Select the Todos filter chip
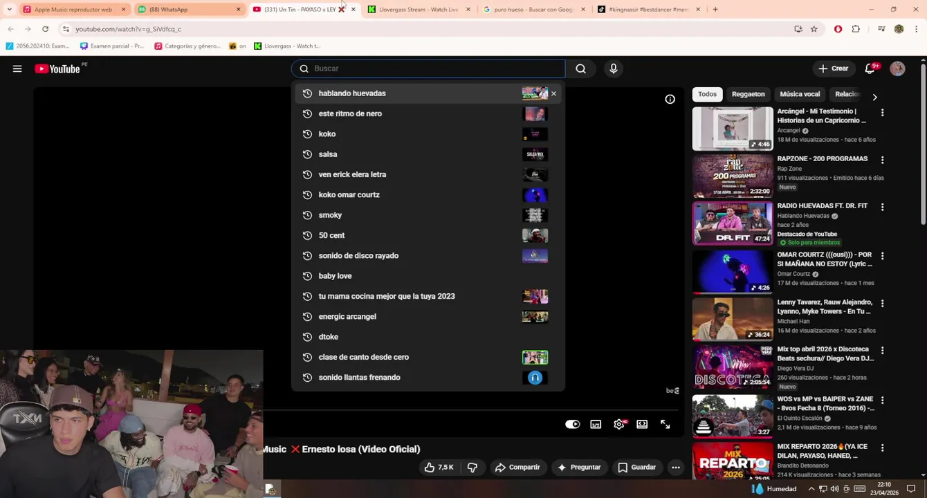Viewport: 927px width, 498px height. point(707,94)
